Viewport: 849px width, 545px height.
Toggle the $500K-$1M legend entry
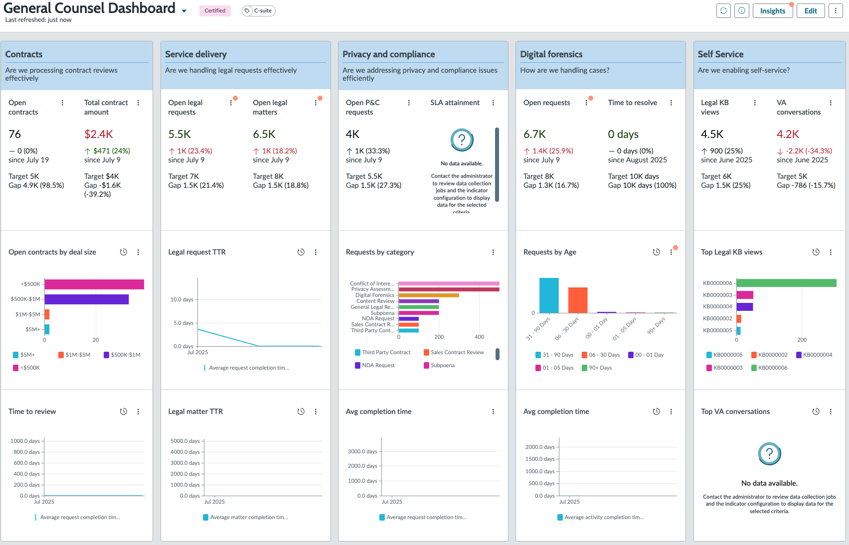[x=122, y=355]
